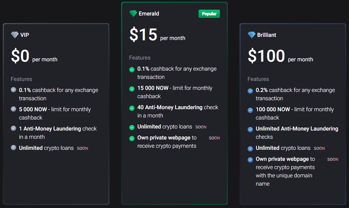Click checkmark beside Brilliant Own private webpage
This screenshot has width=349, height=208.
pos(250,159)
